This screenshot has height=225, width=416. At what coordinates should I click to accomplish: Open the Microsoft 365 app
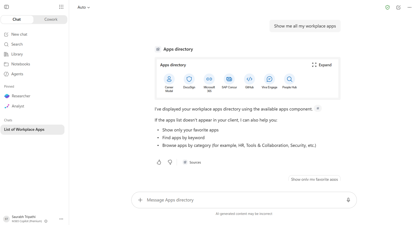tap(209, 83)
